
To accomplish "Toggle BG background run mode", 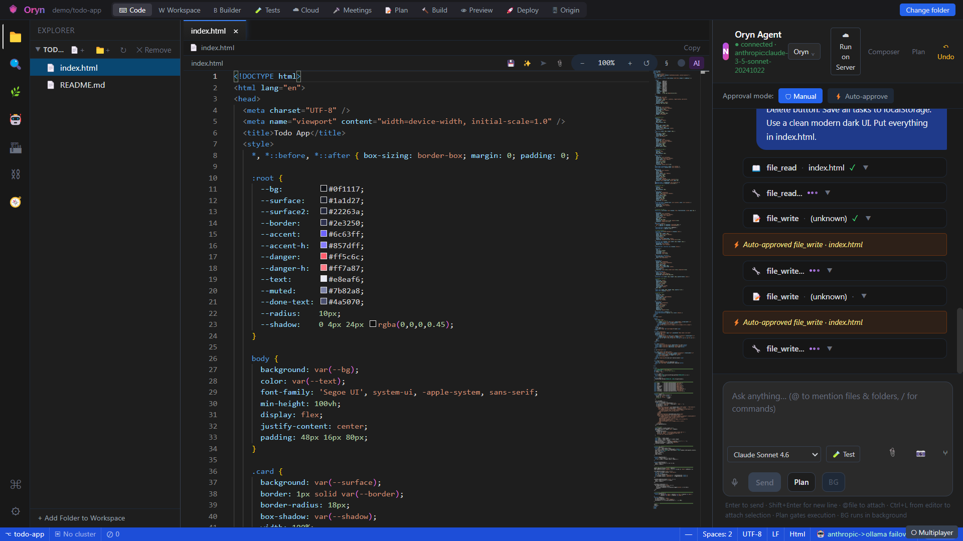I will tap(833, 482).
